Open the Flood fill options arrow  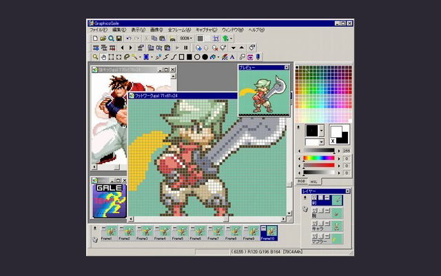218,57
